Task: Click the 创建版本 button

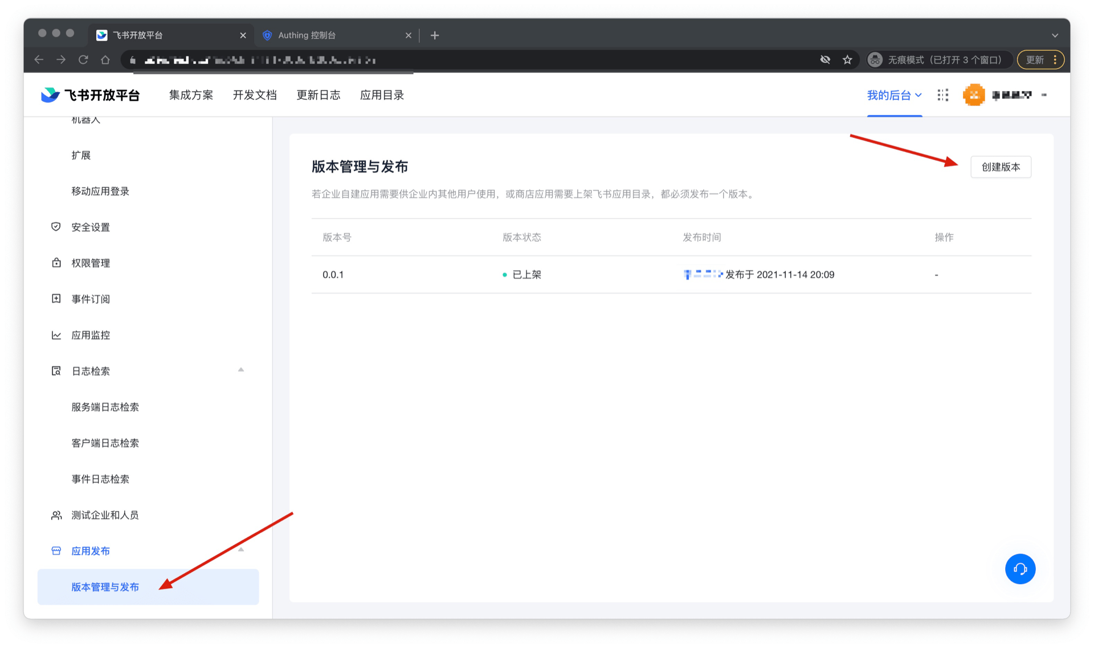Action: (x=1001, y=167)
